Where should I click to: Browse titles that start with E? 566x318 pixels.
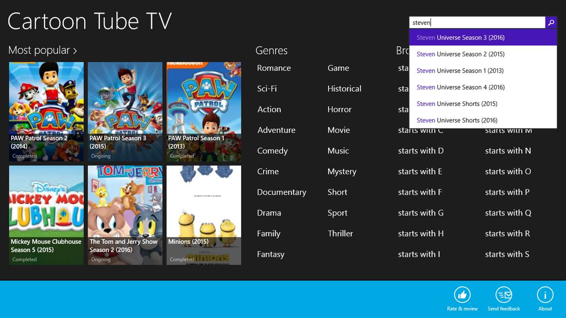[420, 172]
